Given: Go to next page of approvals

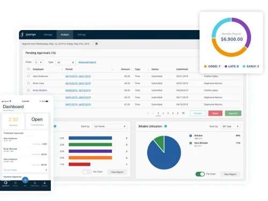Looking at the screenshot, I should point(177,113).
